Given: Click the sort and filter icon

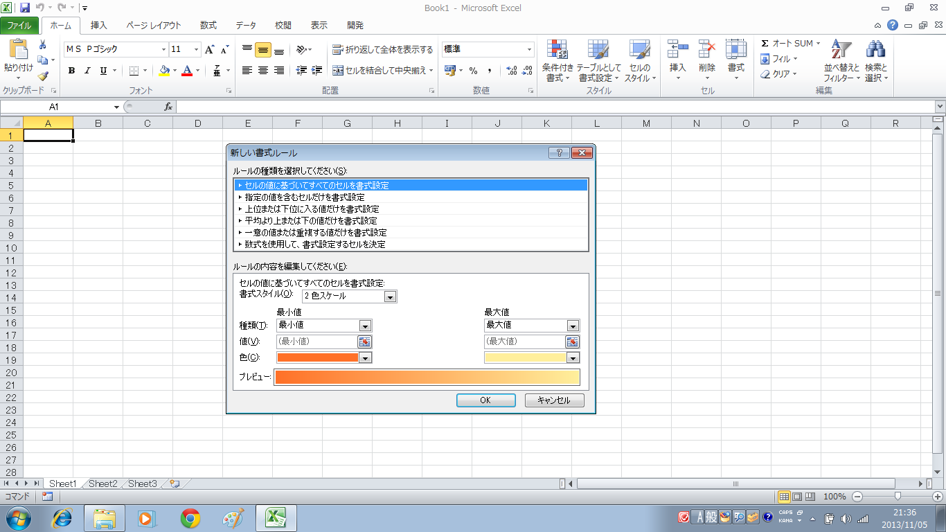Looking at the screenshot, I should (841, 50).
